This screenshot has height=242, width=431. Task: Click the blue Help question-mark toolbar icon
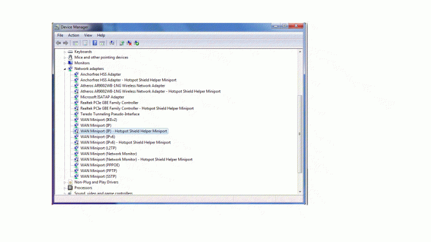pos(95,43)
